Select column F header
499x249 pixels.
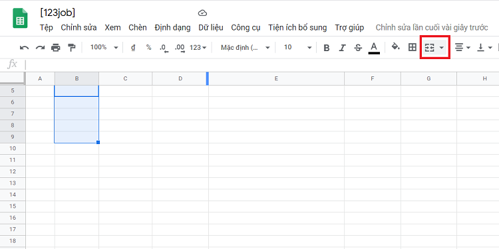click(x=373, y=78)
